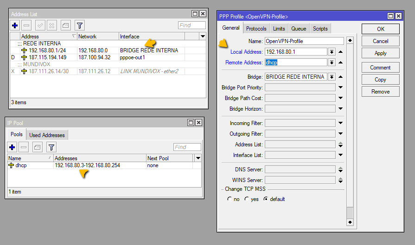Add new entry in Address List
The width and height of the screenshot is (415, 245).
pos(15,25)
